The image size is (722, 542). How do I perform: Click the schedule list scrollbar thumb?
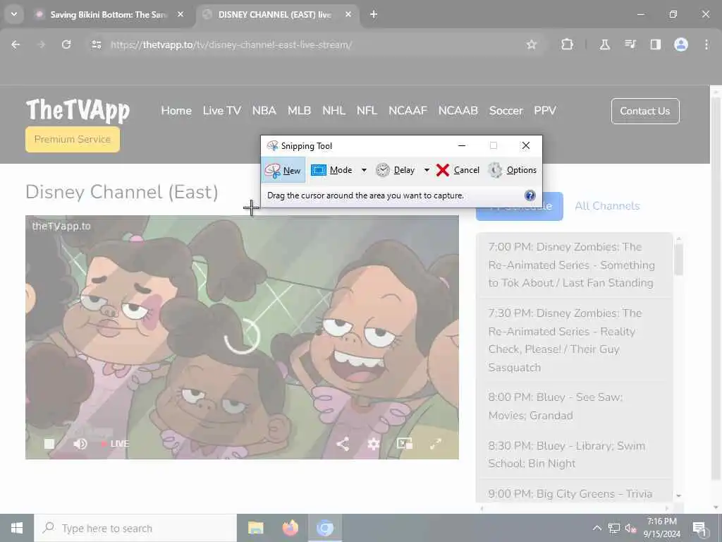[x=679, y=259]
